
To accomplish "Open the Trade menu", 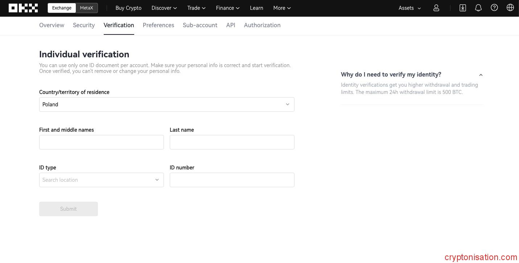I will coord(196,8).
